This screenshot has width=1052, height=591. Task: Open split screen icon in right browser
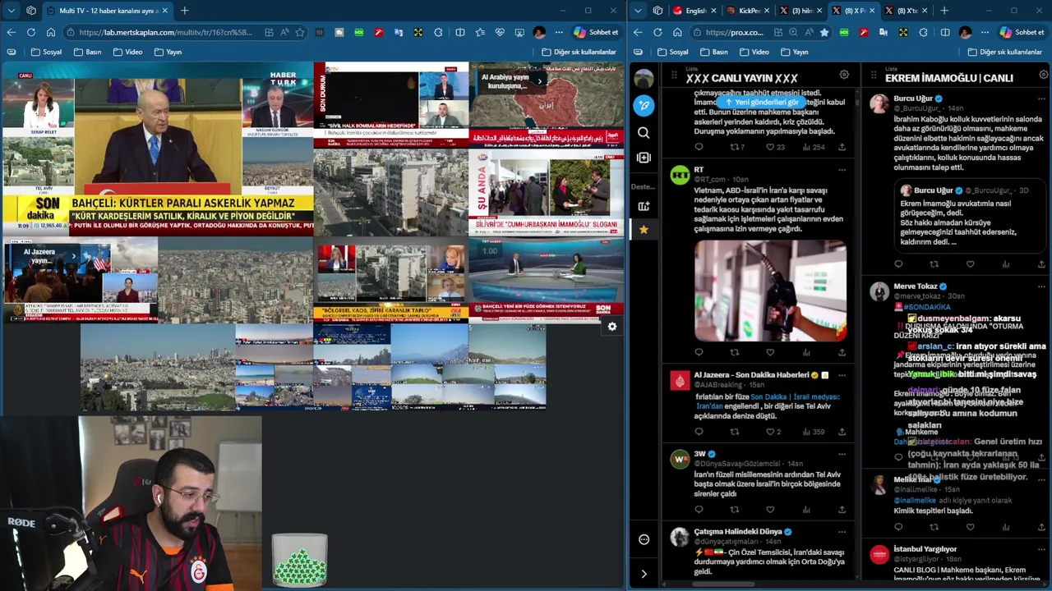945,32
